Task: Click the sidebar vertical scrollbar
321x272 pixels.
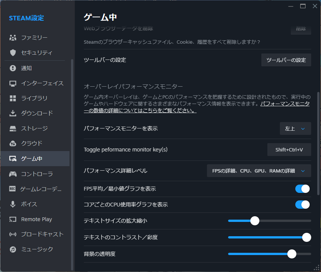Action: 72,165
